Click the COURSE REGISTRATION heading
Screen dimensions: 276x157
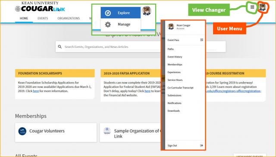(x=225, y=73)
